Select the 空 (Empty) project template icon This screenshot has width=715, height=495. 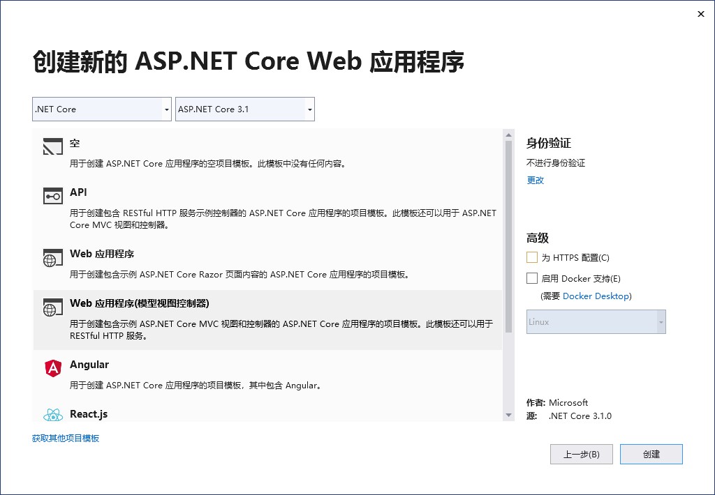point(52,146)
